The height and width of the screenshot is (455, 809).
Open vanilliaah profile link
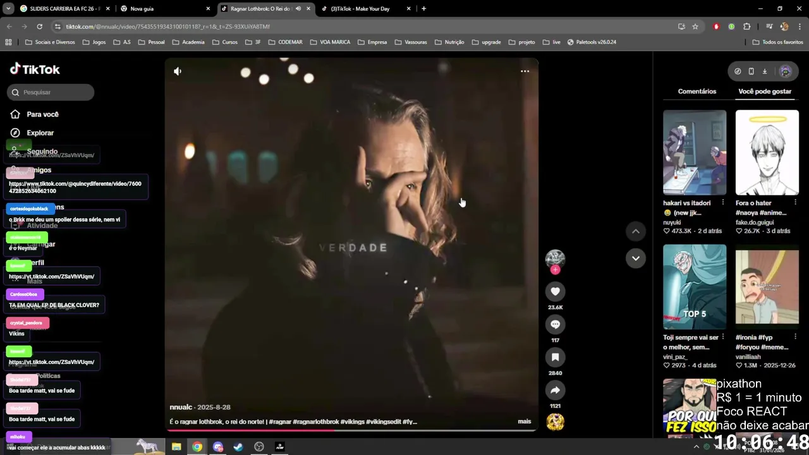750,357
